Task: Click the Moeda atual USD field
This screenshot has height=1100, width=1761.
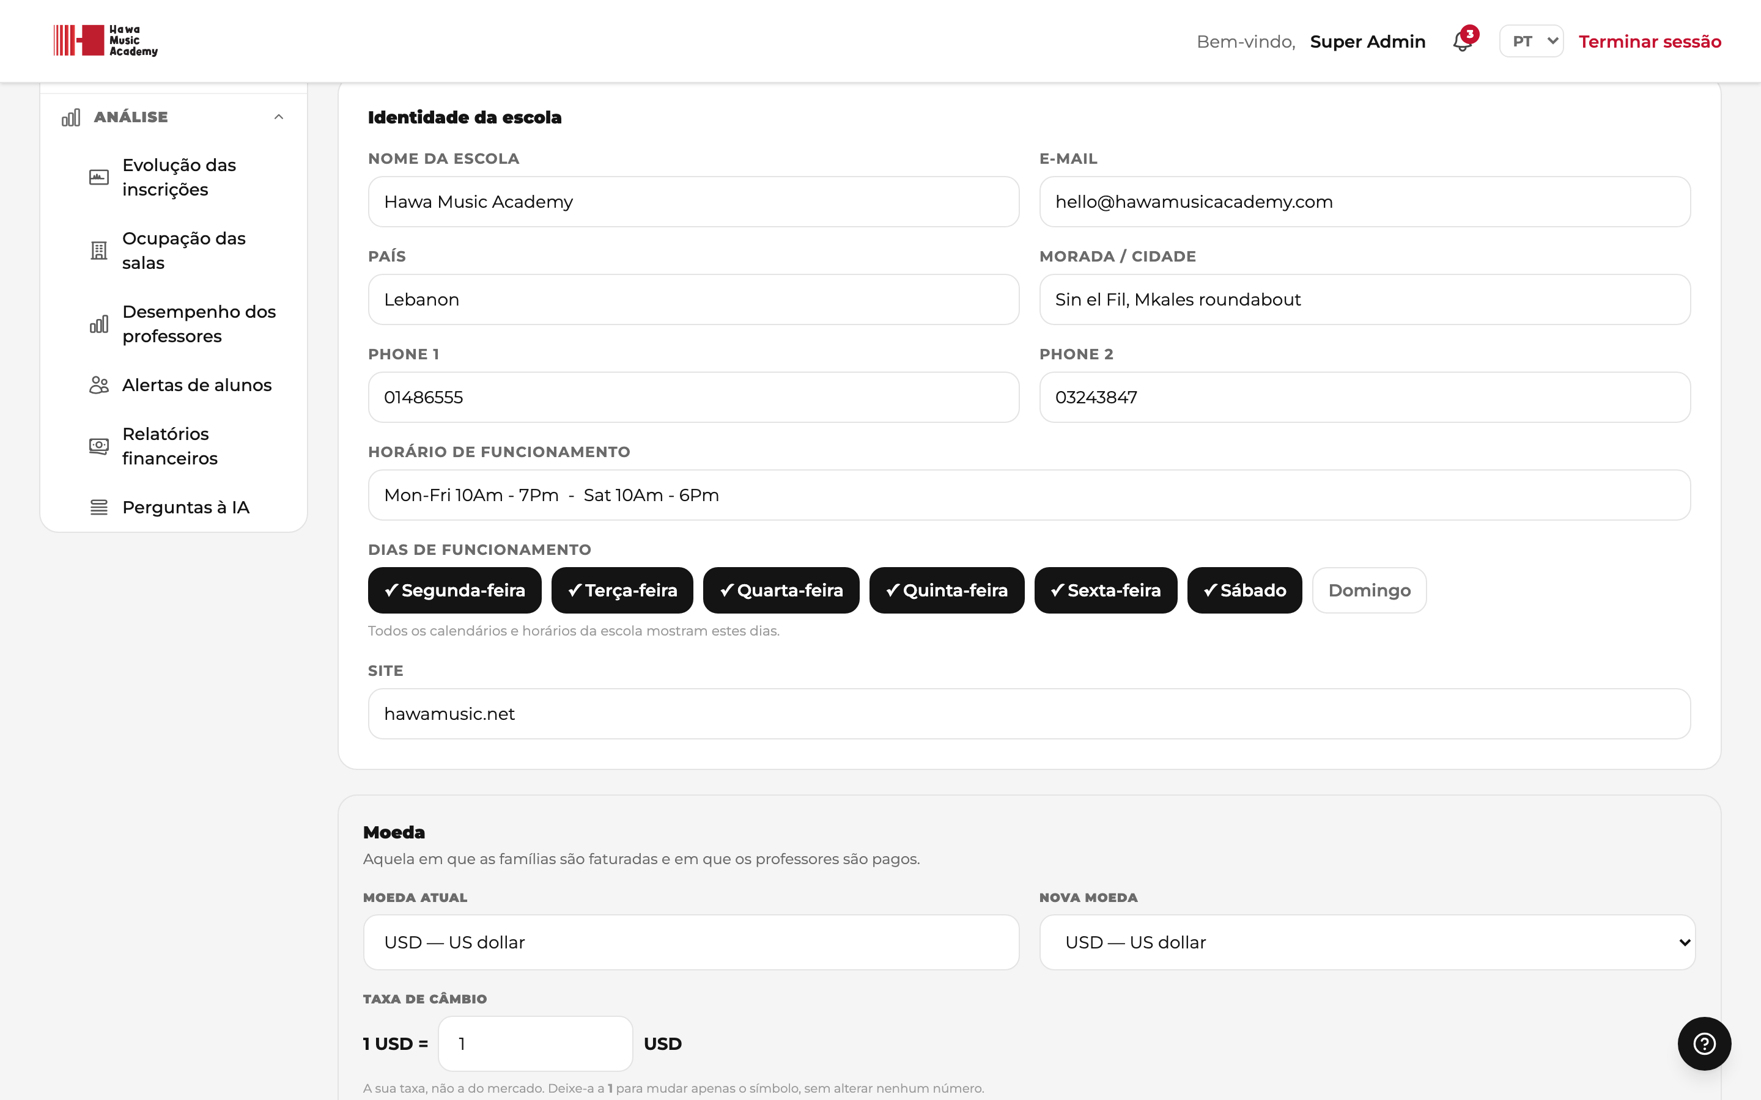Action: coord(690,942)
